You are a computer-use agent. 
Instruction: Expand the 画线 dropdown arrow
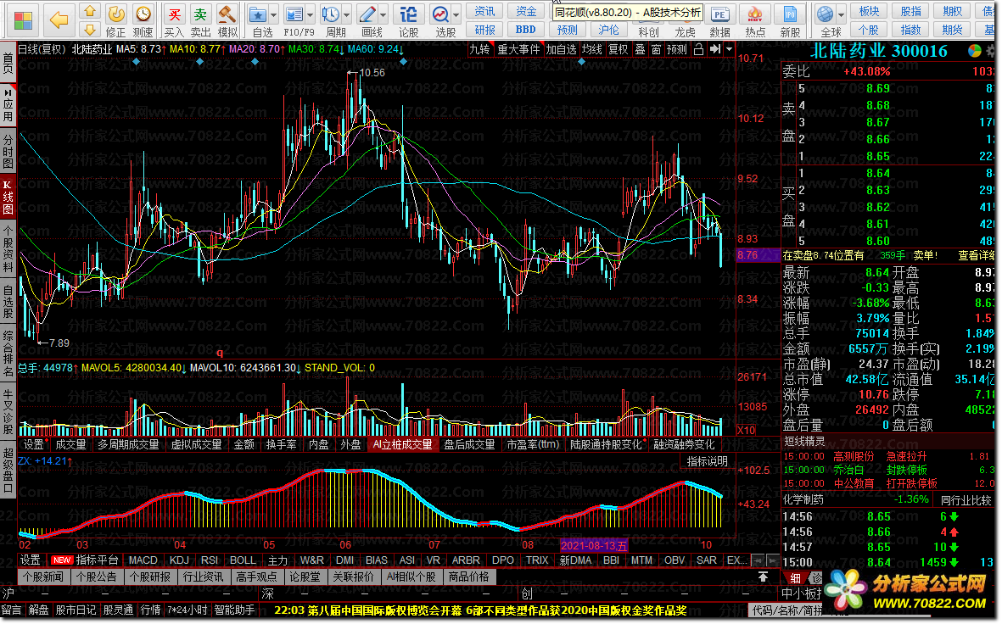[383, 14]
